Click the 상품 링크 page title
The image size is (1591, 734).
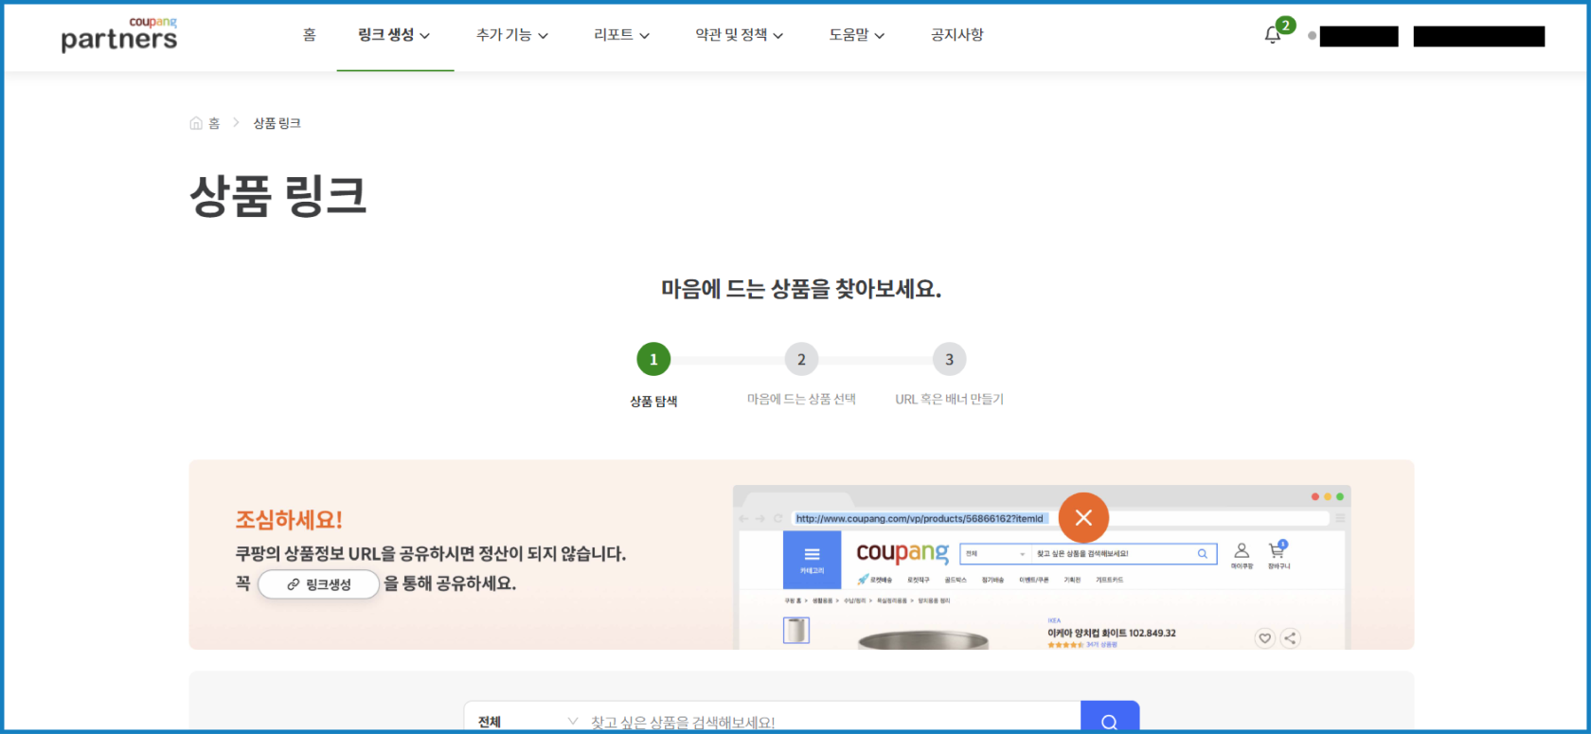click(x=278, y=196)
